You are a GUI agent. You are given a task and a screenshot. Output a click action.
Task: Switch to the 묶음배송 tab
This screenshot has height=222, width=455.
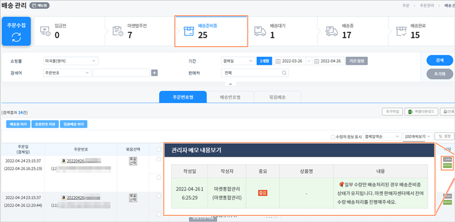277,97
